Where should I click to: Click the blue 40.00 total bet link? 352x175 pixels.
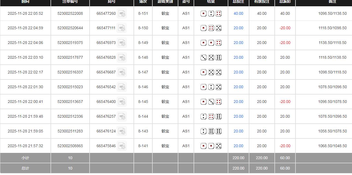point(238,13)
